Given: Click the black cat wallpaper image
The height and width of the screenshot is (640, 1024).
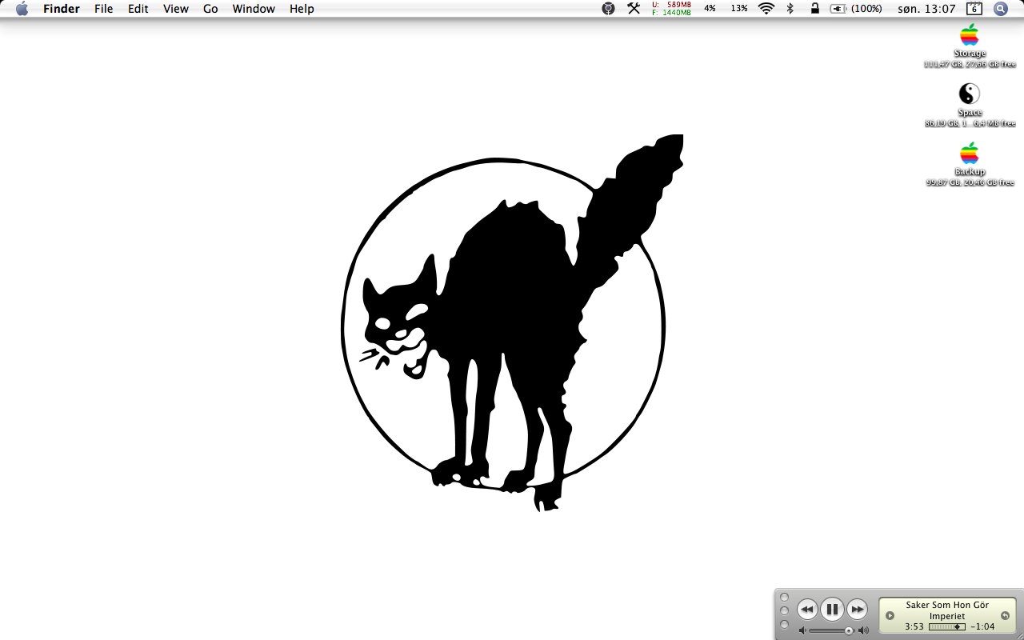Looking at the screenshot, I should [512, 322].
